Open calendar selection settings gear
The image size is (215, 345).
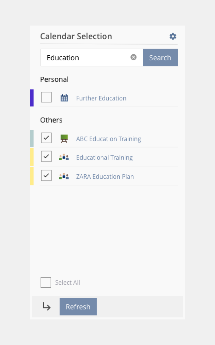(x=173, y=36)
